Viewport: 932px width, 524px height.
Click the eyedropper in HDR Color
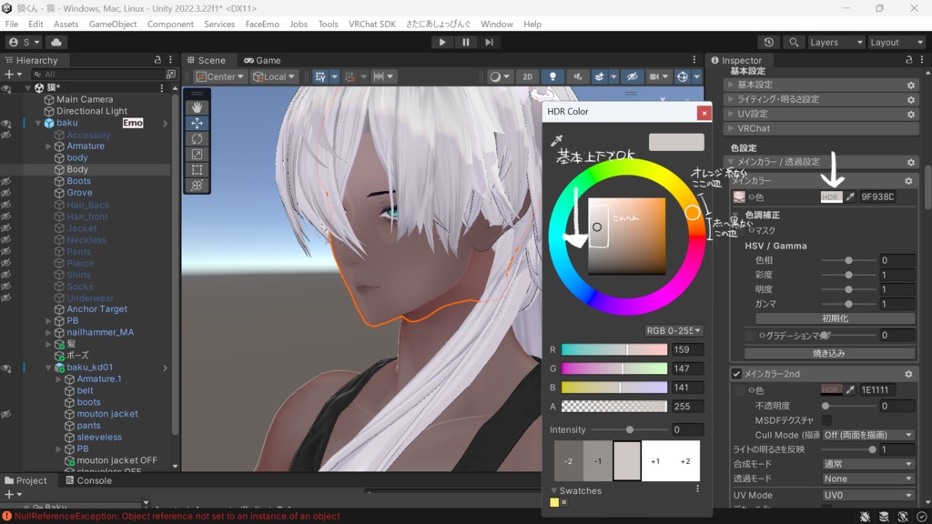click(x=557, y=142)
